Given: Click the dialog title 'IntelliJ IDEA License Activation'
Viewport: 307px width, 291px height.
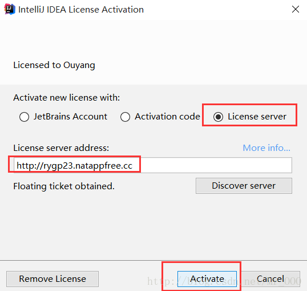Looking at the screenshot, I should pos(81,9).
